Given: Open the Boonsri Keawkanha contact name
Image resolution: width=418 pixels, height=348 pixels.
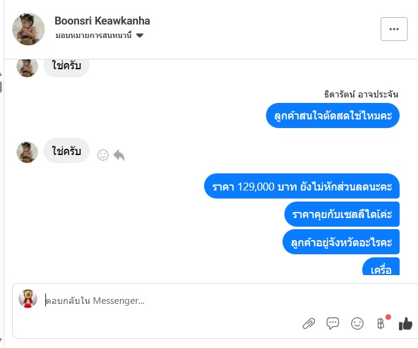Looking at the screenshot, I should click(x=102, y=21).
